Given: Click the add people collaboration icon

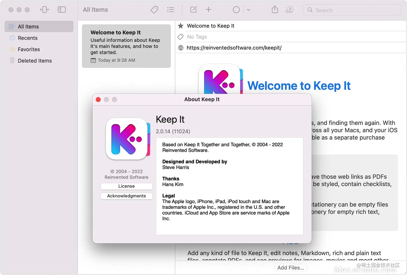Looking at the screenshot, I should point(289,10).
